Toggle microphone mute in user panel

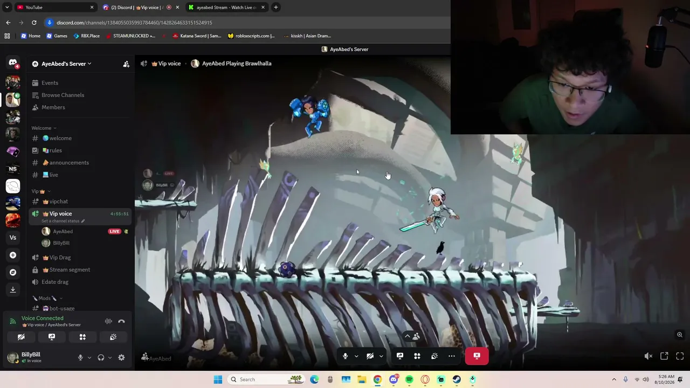[x=80, y=357]
